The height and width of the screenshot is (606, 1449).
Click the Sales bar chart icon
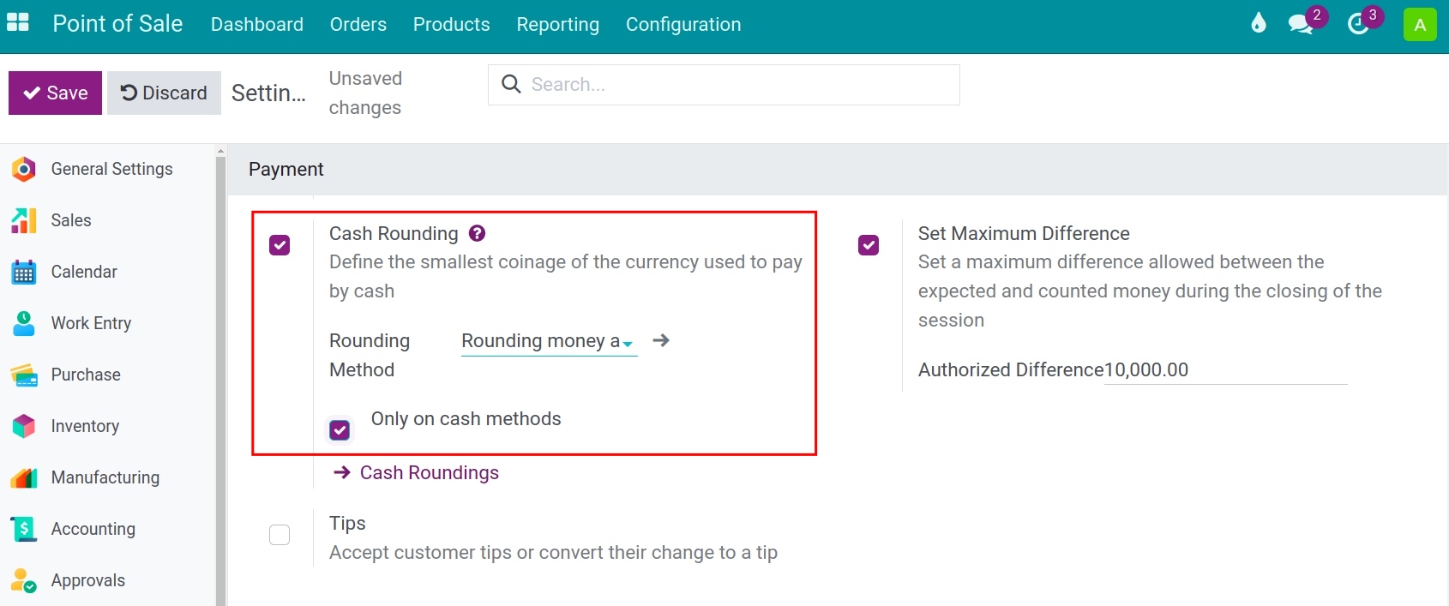tap(24, 220)
